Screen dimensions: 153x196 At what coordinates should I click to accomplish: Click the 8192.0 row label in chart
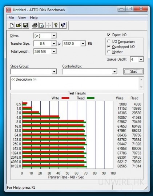click(16, 166)
